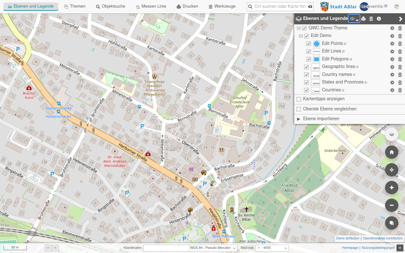
Task: Zoom in with the plus button
Action: point(391,188)
